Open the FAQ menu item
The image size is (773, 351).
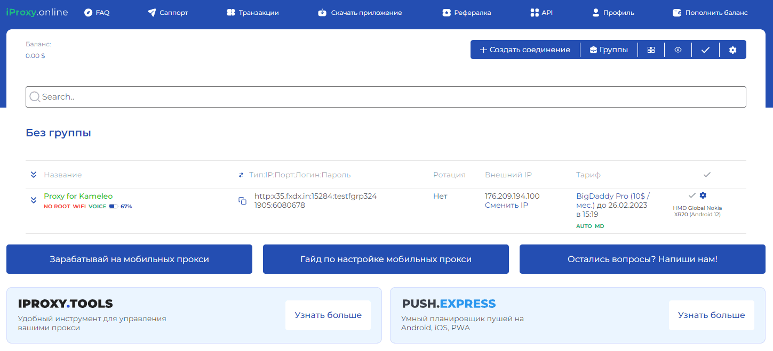tap(97, 12)
